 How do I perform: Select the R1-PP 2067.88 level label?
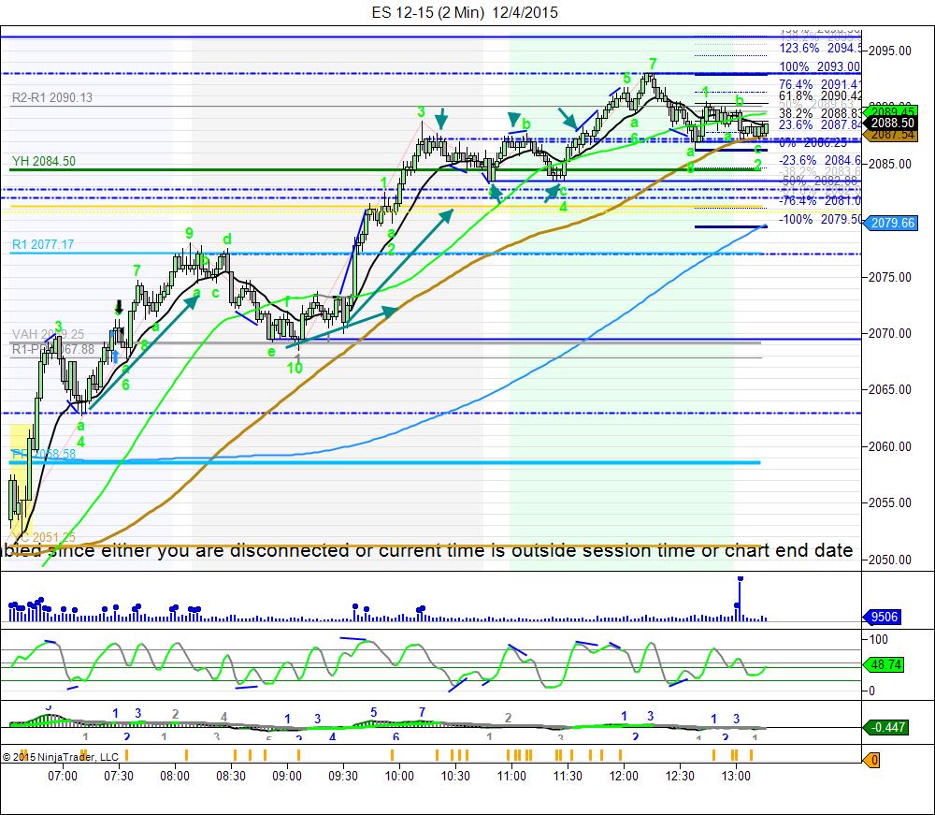[53, 349]
